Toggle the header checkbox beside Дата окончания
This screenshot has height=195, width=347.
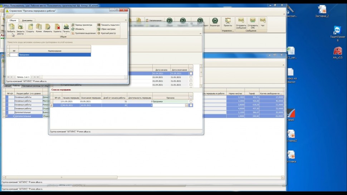pyautogui.click(x=191, y=70)
